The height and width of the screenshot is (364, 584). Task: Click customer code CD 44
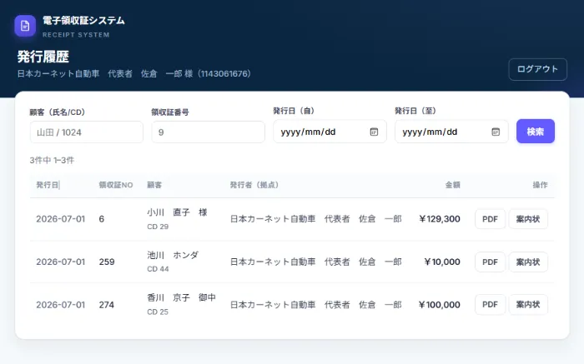pyautogui.click(x=158, y=269)
